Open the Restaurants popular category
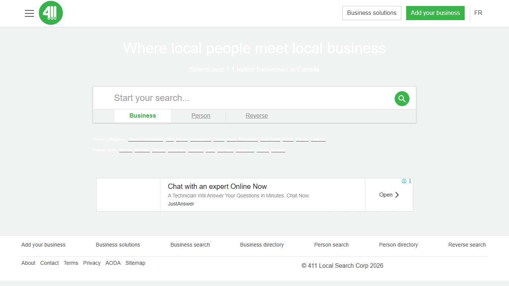The image size is (509, 286). click(x=201, y=139)
